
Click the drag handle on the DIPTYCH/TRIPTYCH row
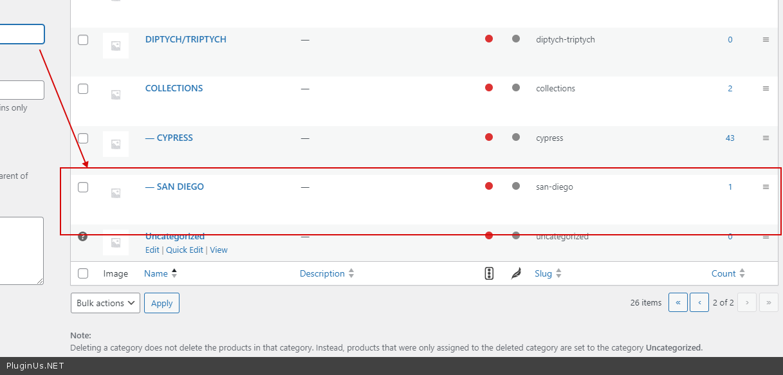(x=766, y=40)
